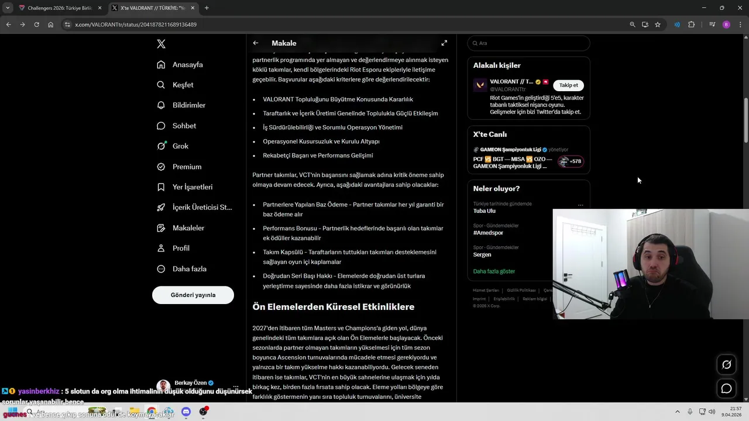
Task: Close the X'te VALORANT tab
Action: (x=193, y=8)
